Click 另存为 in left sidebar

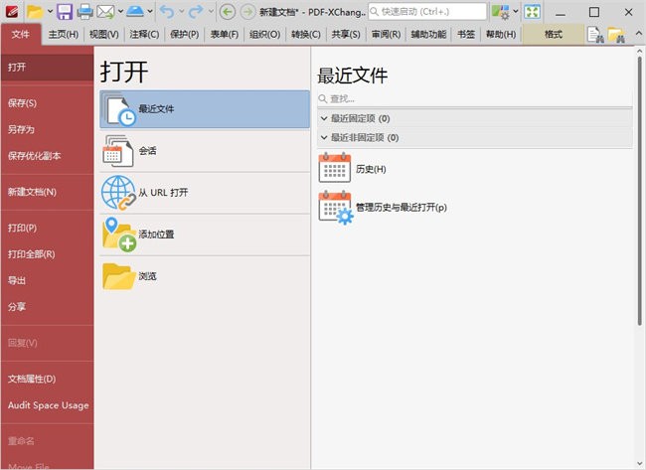coord(21,129)
